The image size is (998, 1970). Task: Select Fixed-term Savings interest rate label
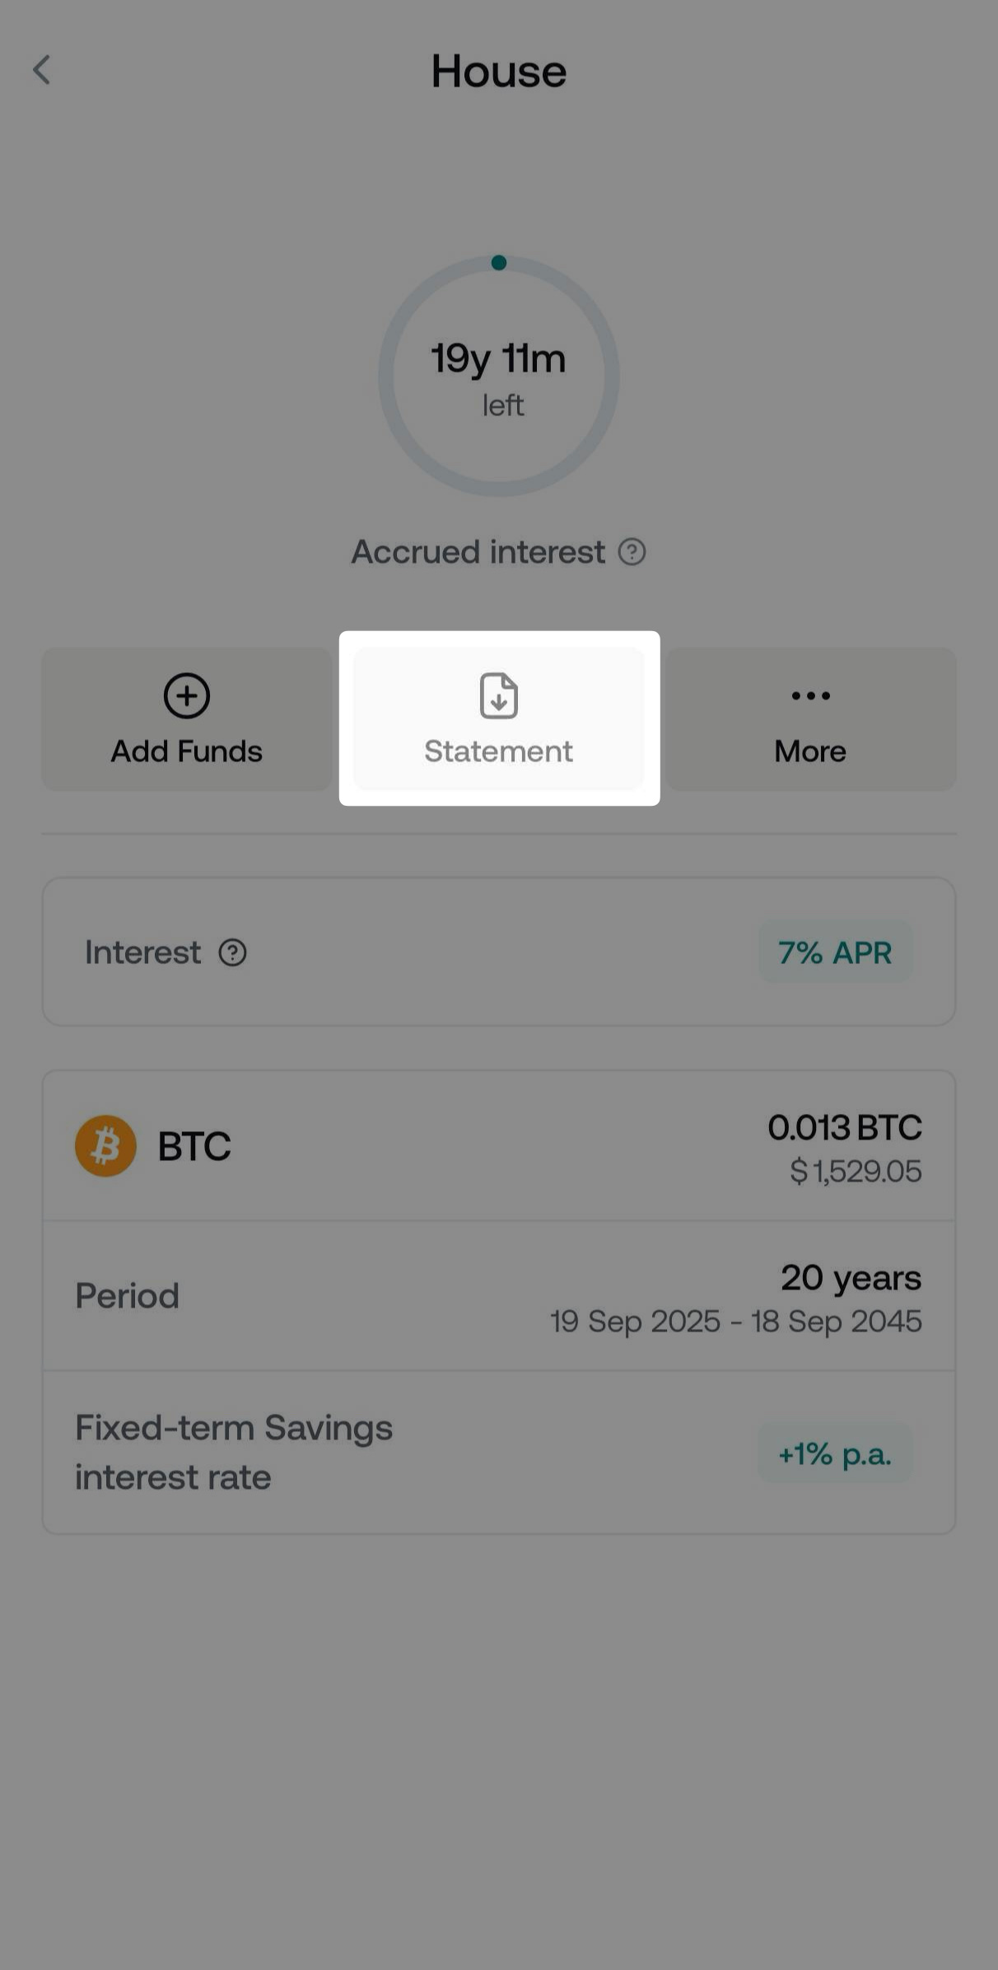[x=234, y=1453]
